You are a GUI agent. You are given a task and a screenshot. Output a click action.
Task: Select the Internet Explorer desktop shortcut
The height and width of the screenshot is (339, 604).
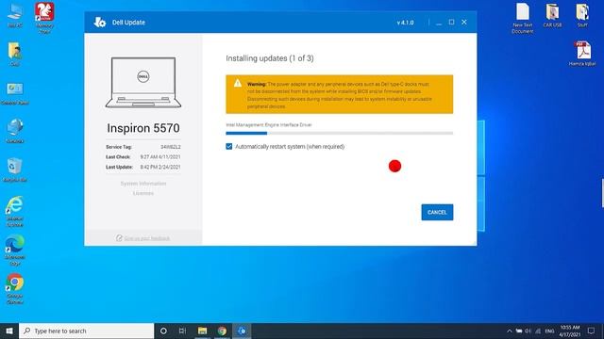point(15,211)
